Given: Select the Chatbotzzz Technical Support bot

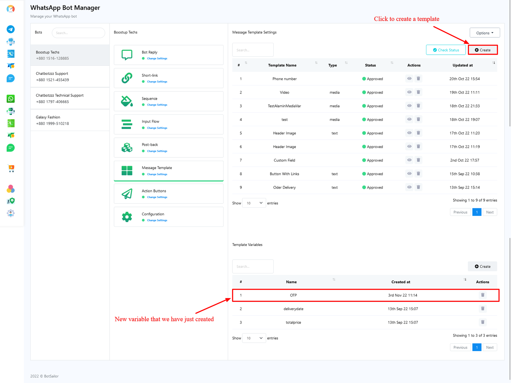Looking at the screenshot, I should tap(70, 98).
